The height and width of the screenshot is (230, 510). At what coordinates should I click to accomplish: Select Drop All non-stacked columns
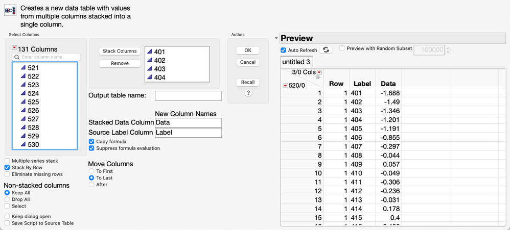click(7, 199)
